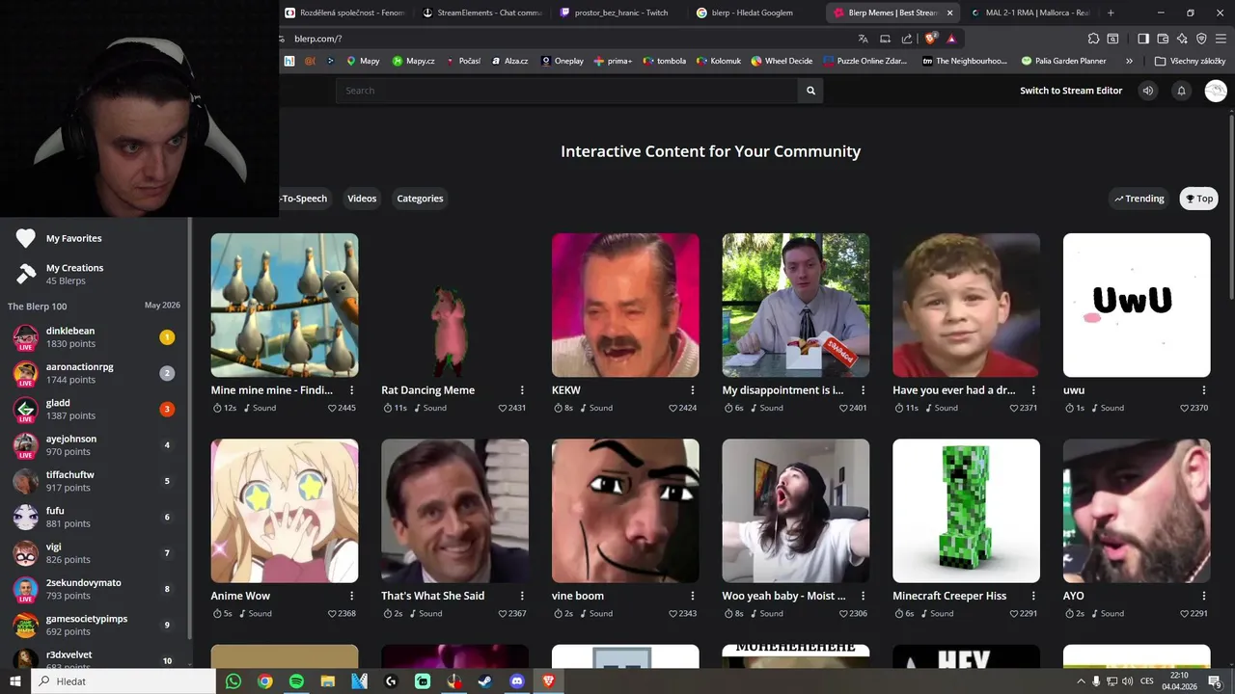The image size is (1235, 694).
Task: Open the Všechny záložky bookmarks folder
Action: pyautogui.click(x=1190, y=61)
